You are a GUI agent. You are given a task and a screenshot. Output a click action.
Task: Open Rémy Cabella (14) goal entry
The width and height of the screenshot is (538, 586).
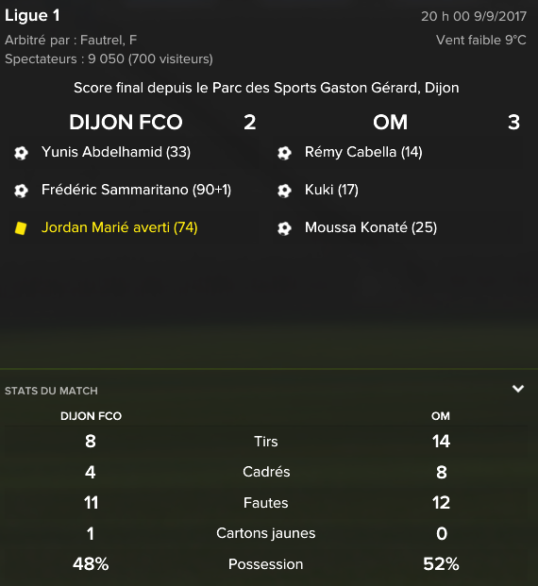coord(363,152)
